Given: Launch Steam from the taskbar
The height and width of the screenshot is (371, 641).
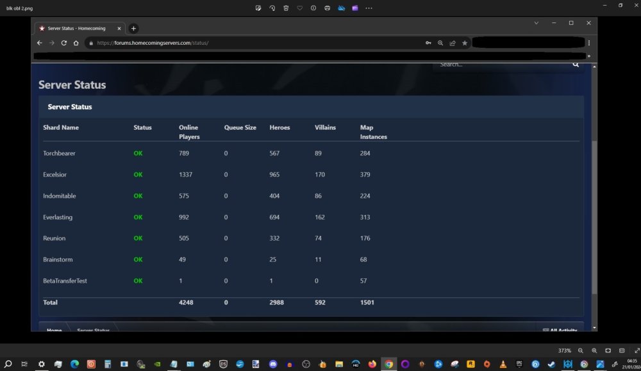Looking at the screenshot, I should (552, 364).
